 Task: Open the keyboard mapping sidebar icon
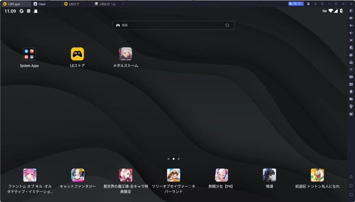[x=351, y=18]
